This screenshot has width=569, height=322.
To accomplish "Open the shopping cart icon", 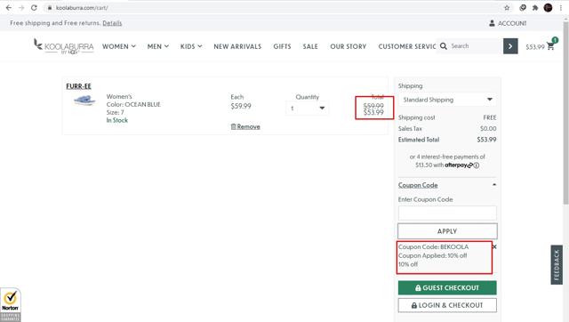I will tap(551, 46).
